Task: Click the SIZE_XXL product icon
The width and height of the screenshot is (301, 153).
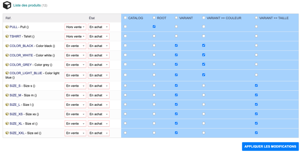Action: [x=7, y=133]
